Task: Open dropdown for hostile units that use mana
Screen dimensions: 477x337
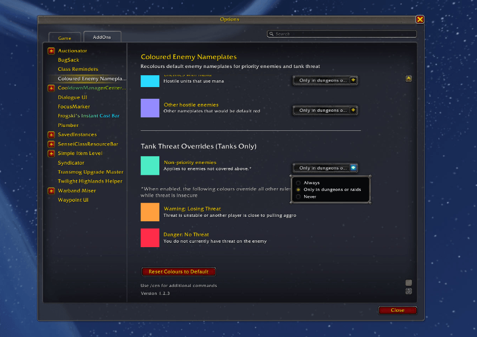Action: point(325,80)
